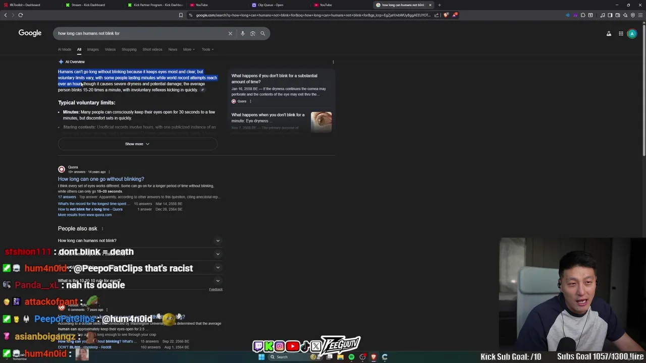Switch to the AI Mode tab

tap(65, 49)
